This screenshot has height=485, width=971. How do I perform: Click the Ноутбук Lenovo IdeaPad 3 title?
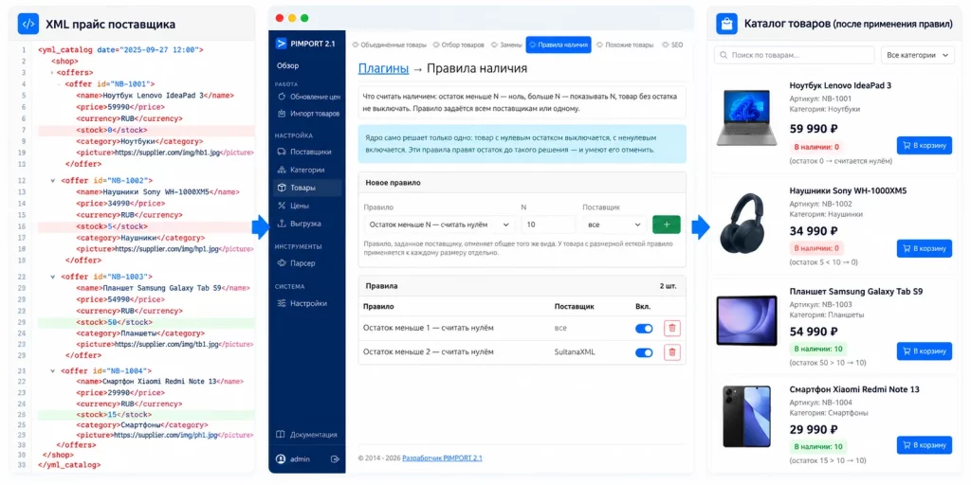point(840,85)
